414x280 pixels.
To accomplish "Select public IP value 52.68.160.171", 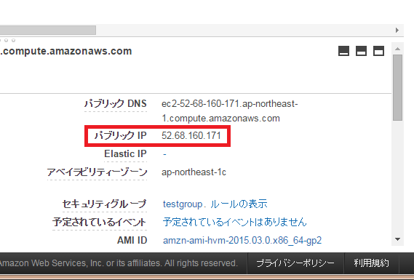I will point(191,136).
